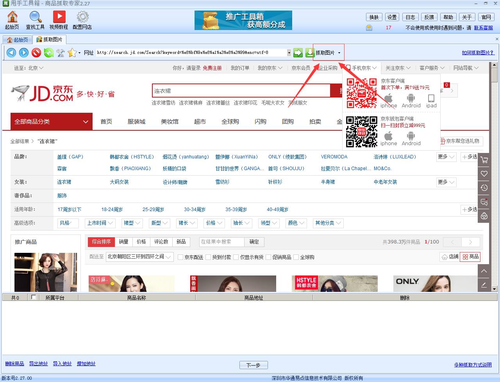The image size is (500, 382).
Task: Click the stop loading icon
Action: pyautogui.click(x=36, y=52)
